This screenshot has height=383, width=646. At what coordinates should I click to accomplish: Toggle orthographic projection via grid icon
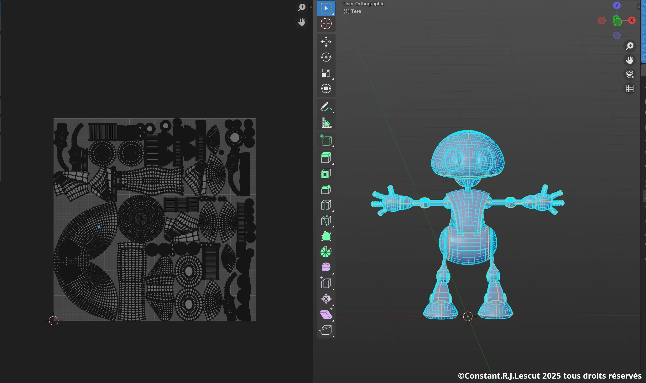pos(630,88)
